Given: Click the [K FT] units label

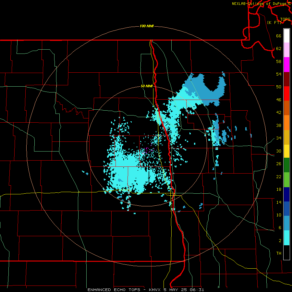Looking at the screenshot, I should click(x=274, y=22).
